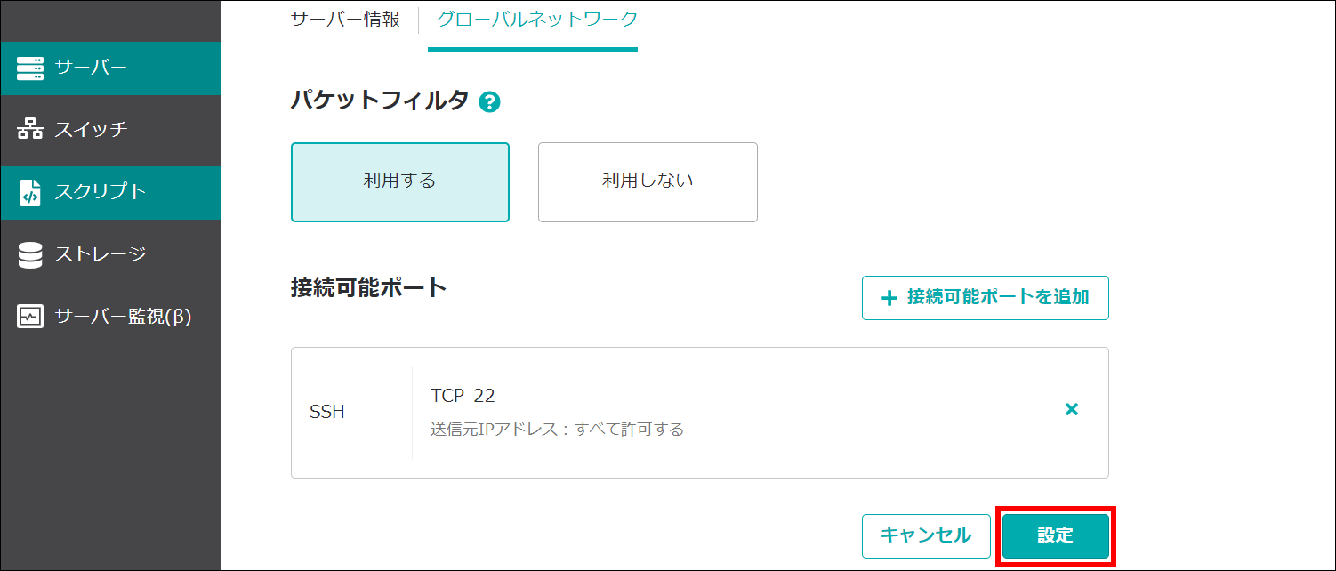The width and height of the screenshot is (1336, 571).
Task: Enable the 利用する packet filter option
Action: [399, 181]
